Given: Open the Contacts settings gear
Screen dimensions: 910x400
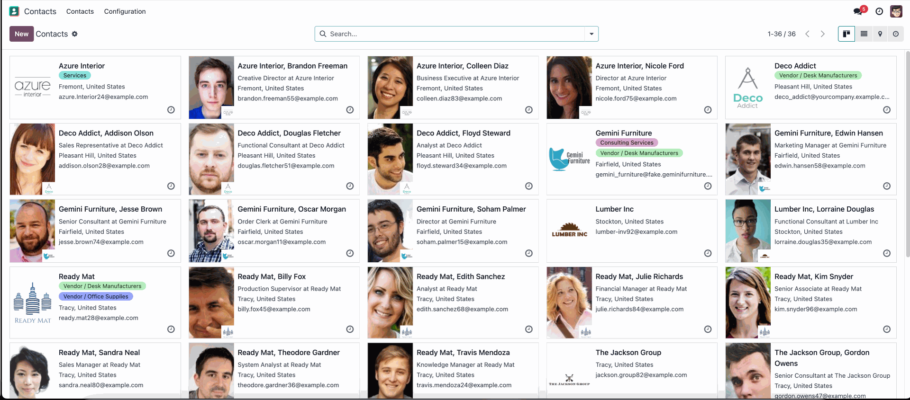Looking at the screenshot, I should pos(74,34).
